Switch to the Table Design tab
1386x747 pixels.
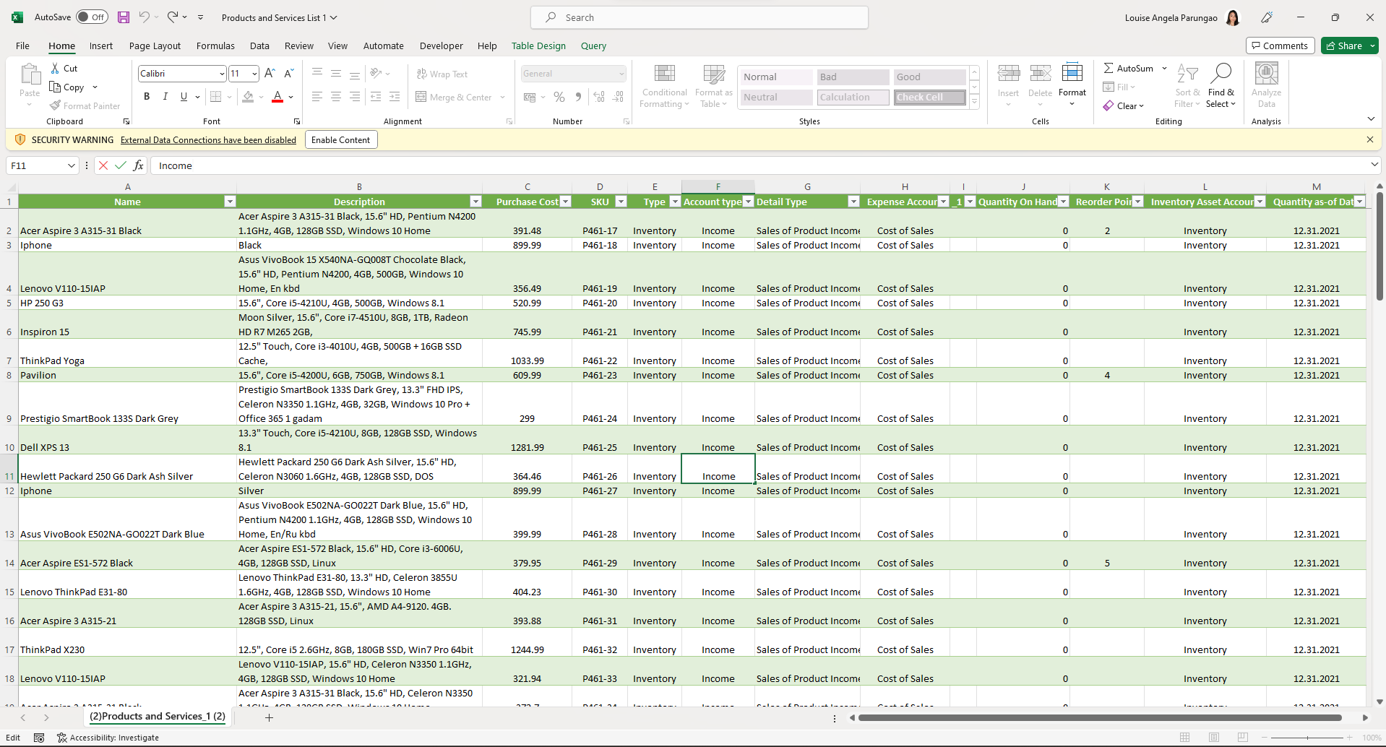538,46
